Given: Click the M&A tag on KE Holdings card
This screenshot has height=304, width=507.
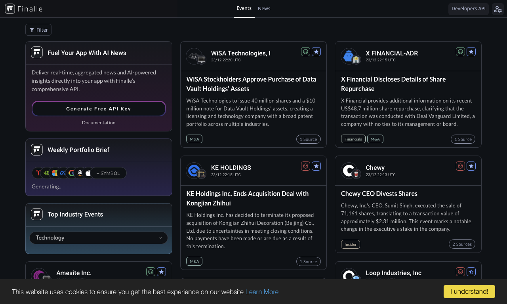Looking at the screenshot, I should 194,261.
